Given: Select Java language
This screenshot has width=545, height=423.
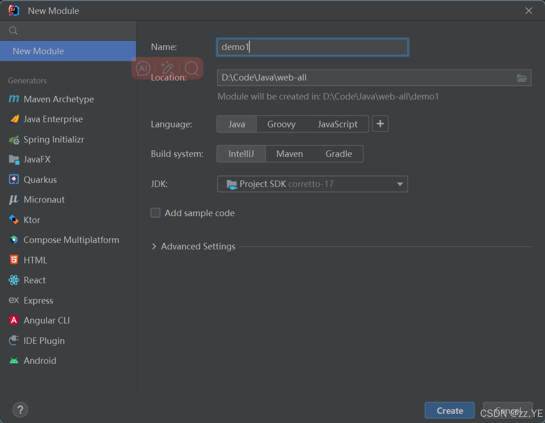Looking at the screenshot, I should point(237,124).
